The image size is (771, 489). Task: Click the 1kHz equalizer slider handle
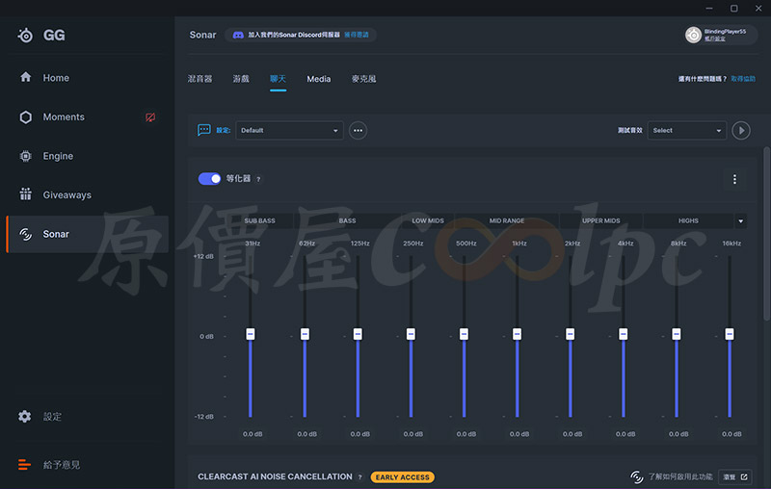click(517, 333)
